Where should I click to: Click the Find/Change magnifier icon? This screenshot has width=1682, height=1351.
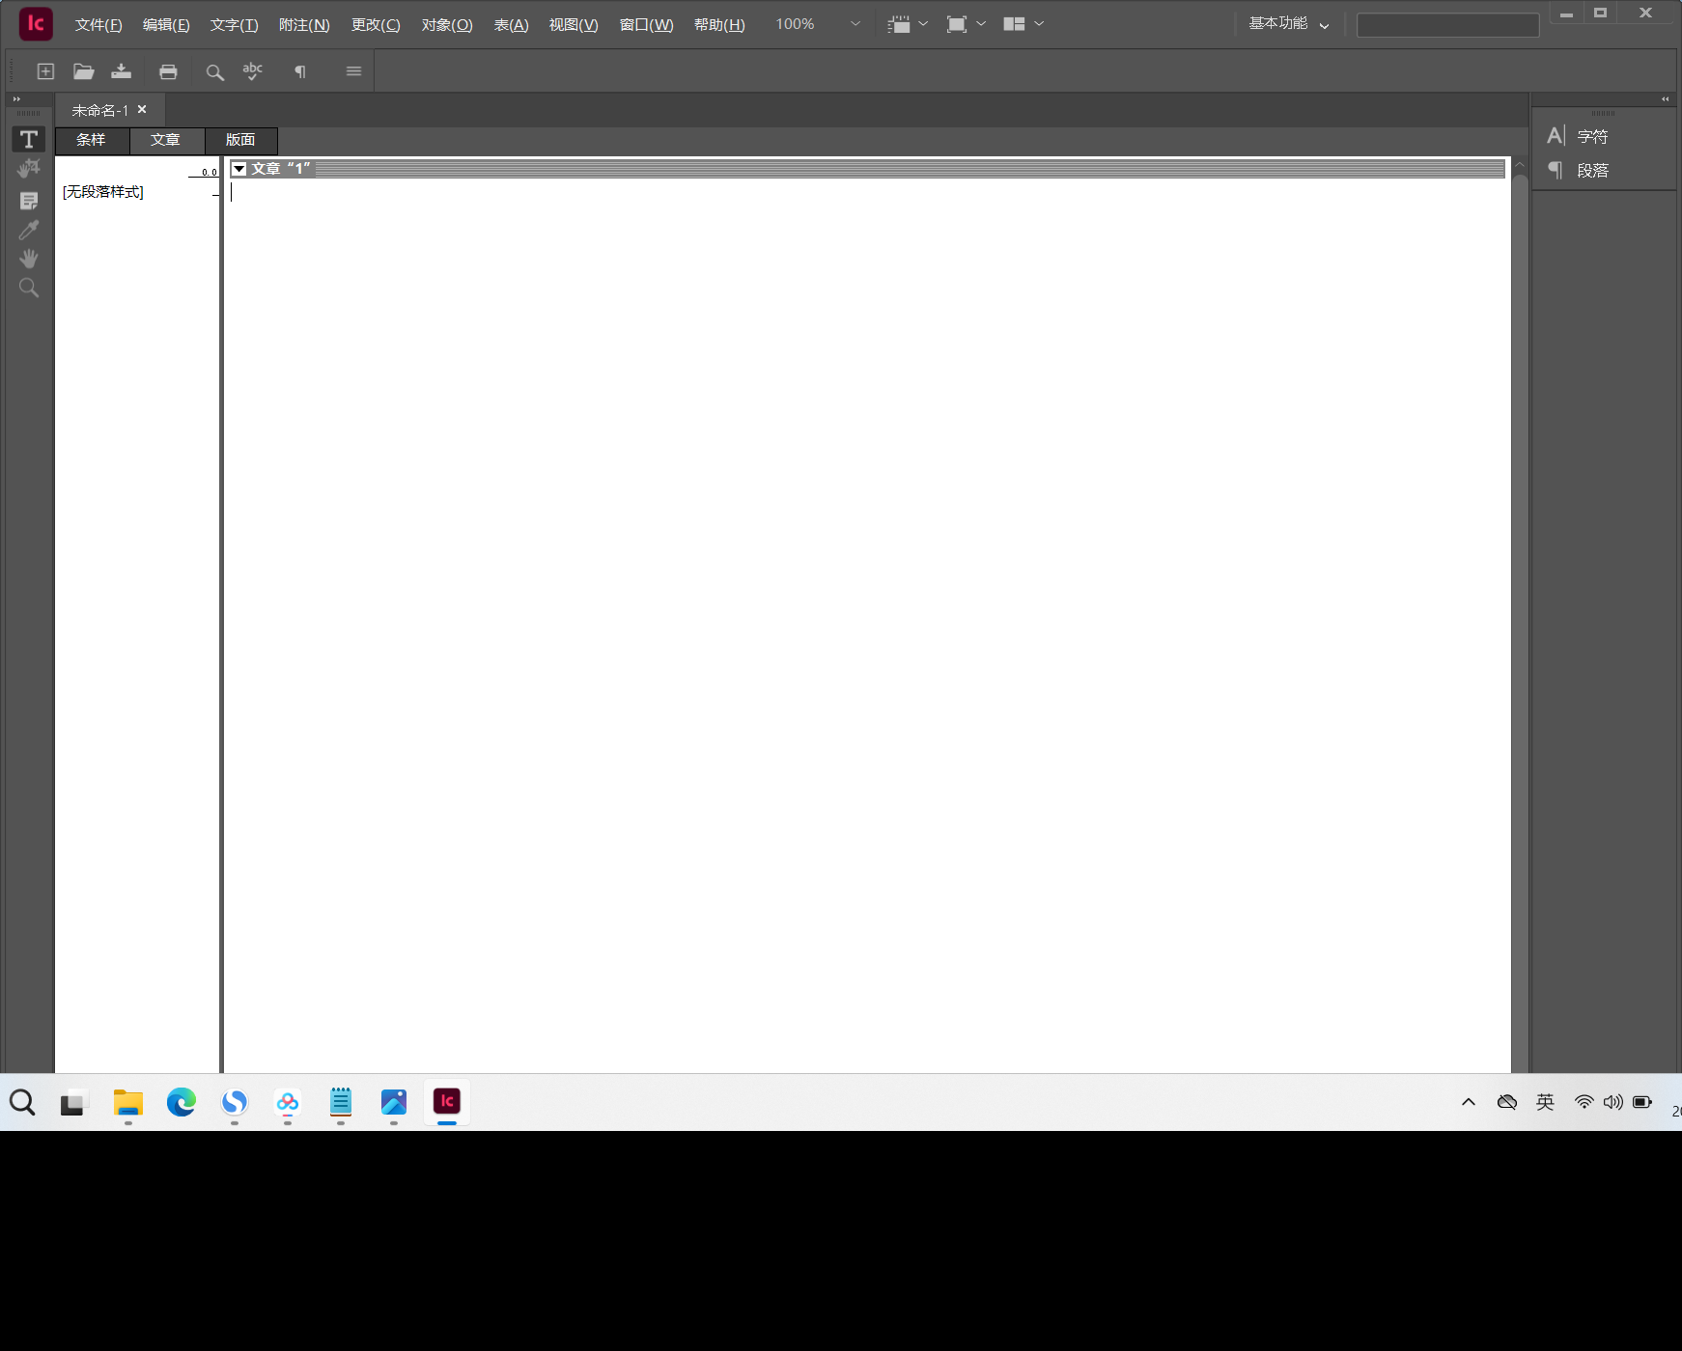(214, 72)
